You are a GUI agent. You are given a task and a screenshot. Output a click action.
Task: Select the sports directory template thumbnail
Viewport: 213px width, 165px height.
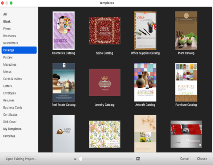click(x=64, y=133)
